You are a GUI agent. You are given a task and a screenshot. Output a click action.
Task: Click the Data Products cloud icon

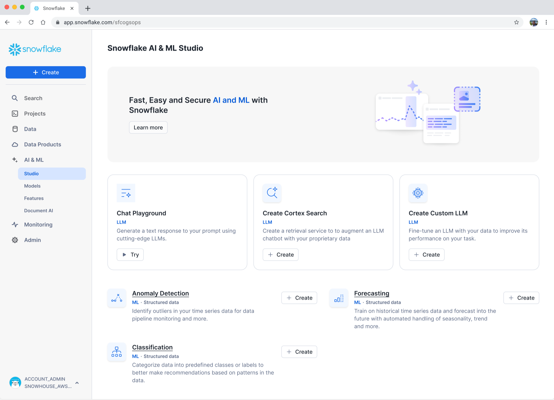(15, 144)
